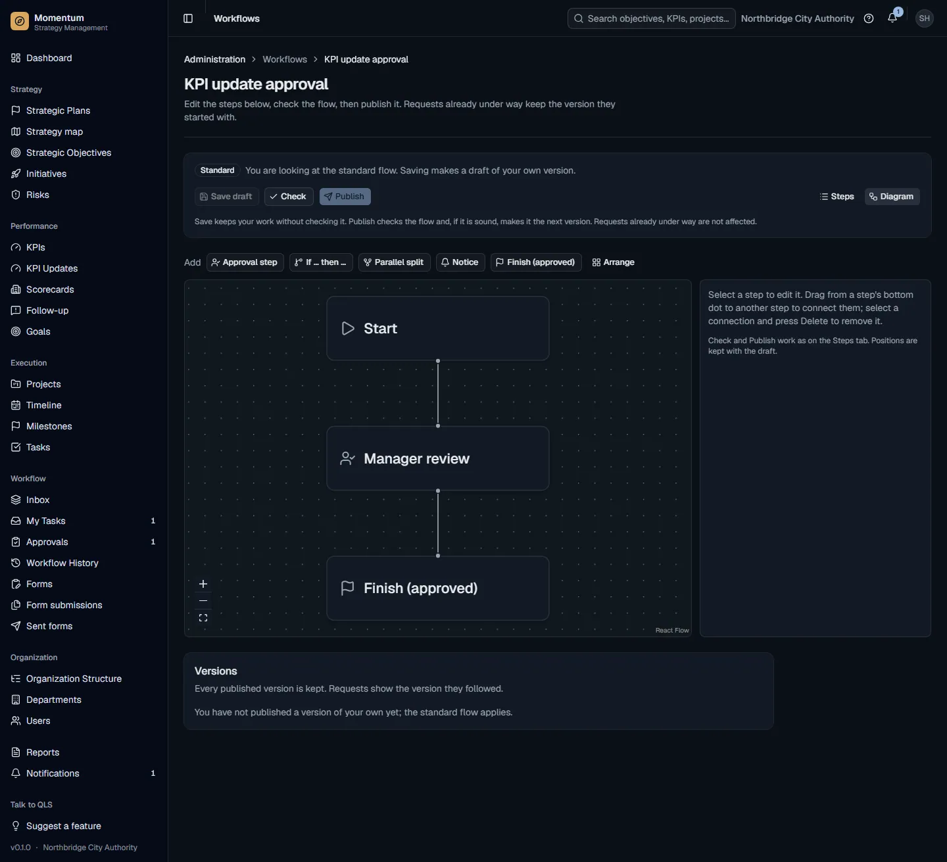Add an If ... then step
This screenshot has height=862, width=947.
pos(321,262)
